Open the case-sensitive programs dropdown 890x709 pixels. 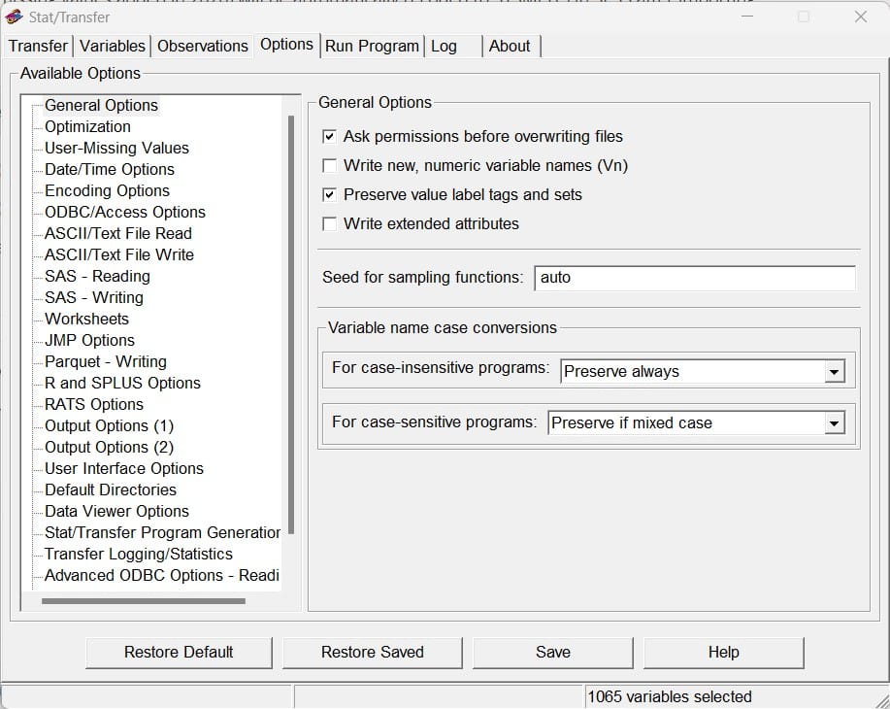coord(834,423)
